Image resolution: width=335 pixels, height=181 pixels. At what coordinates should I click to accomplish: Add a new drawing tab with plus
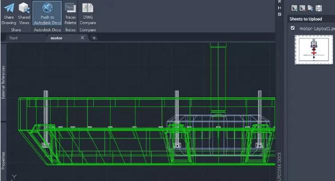point(94,38)
